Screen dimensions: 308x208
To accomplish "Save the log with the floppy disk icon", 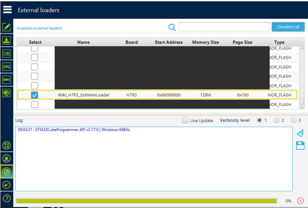I will point(300,145).
